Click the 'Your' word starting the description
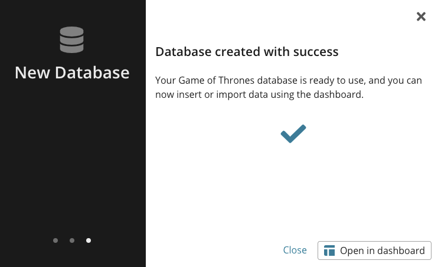This screenshot has width=438, height=267. [166, 80]
